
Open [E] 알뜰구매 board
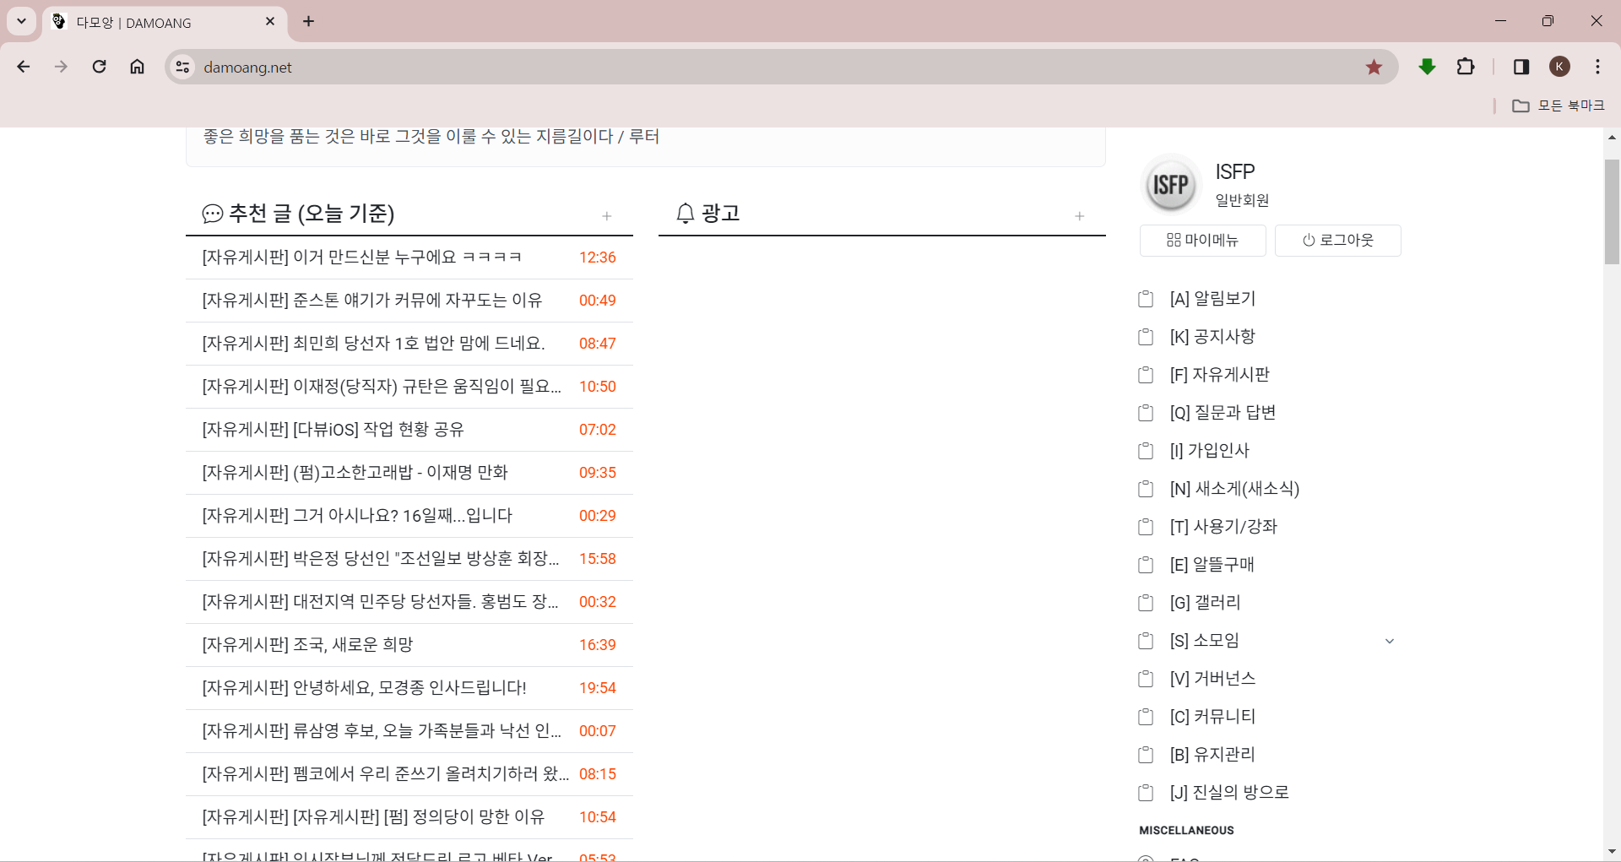tap(1212, 565)
